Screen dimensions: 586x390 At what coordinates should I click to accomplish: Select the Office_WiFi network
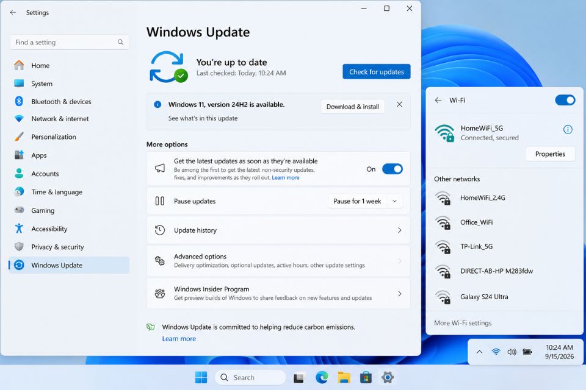(x=505, y=222)
